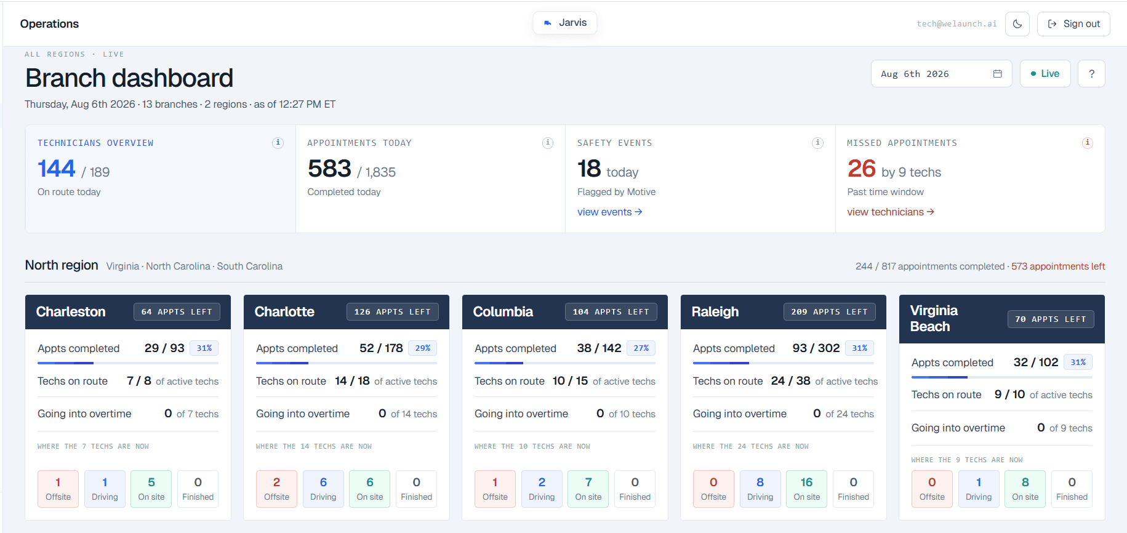Open the Jarvis assistant button
The width and height of the screenshot is (1127, 533).
click(564, 23)
